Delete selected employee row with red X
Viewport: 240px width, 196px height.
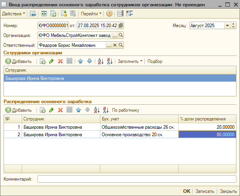[60, 61]
